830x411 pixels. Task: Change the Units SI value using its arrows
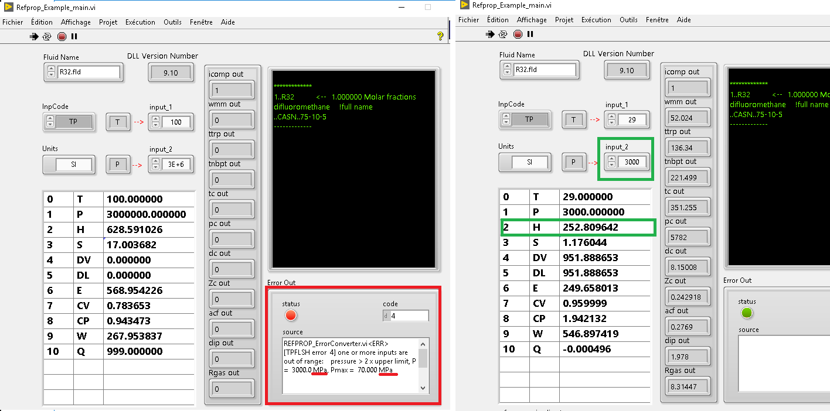[x=49, y=165]
